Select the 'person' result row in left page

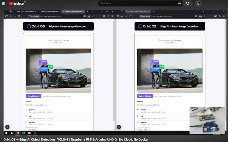(x=58, y=111)
